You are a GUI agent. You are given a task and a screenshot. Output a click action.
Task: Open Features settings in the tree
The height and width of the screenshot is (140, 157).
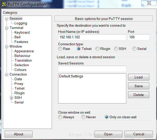pos(21,42)
